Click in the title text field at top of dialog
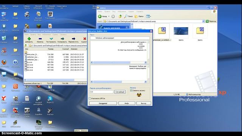Image resolution: width=242 pixels, height=136 pixels. pyautogui.click(x=120, y=38)
